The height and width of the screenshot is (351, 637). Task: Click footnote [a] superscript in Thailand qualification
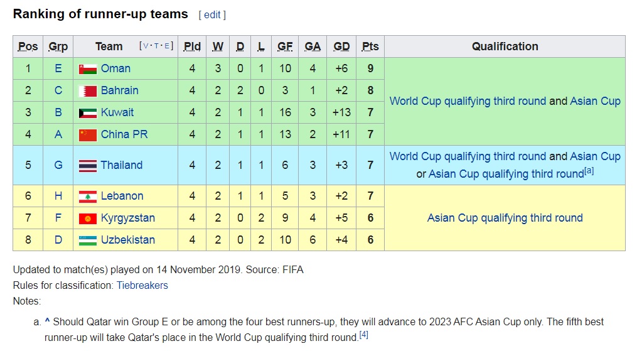589,171
